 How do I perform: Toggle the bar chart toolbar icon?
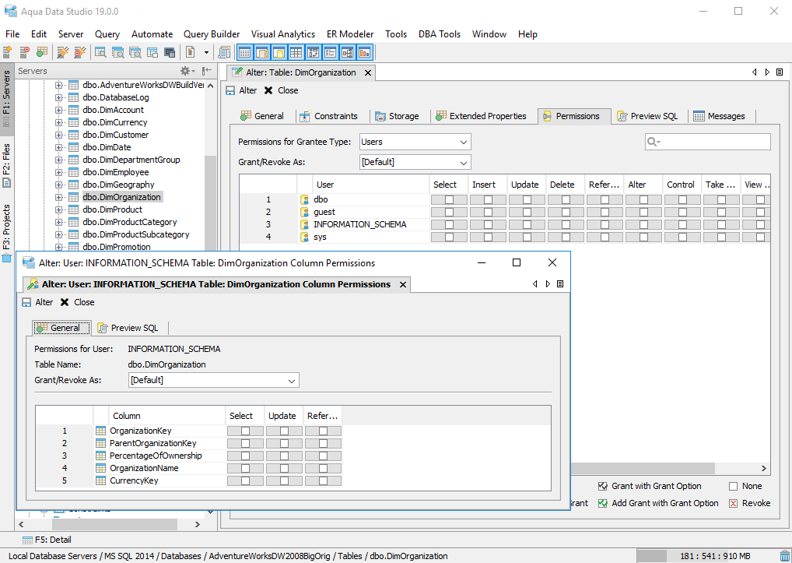(364, 52)
